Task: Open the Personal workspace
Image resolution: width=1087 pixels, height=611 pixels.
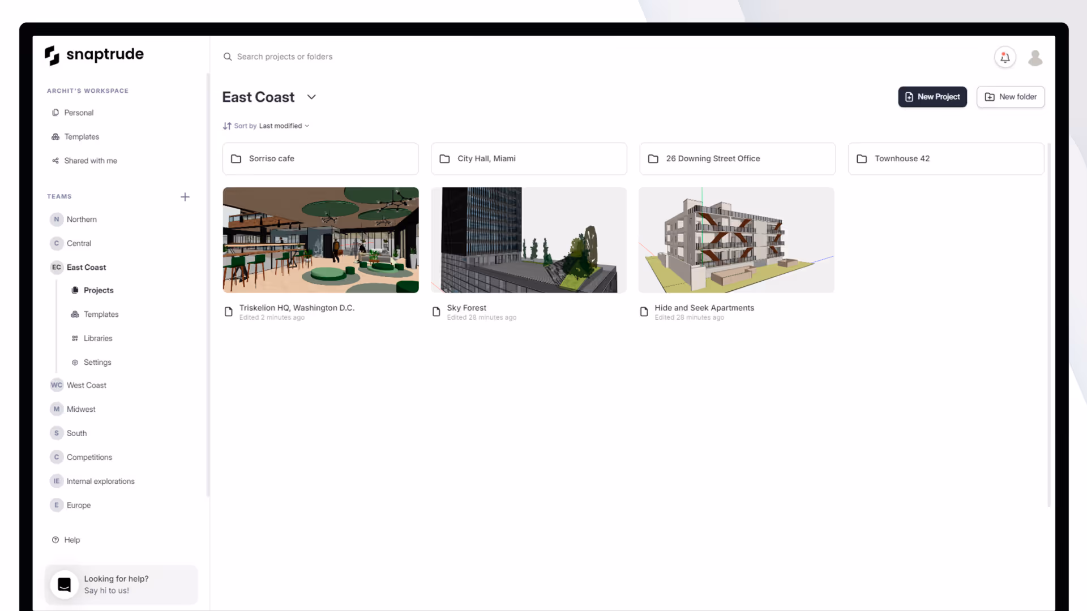Action: click(79, 113)
